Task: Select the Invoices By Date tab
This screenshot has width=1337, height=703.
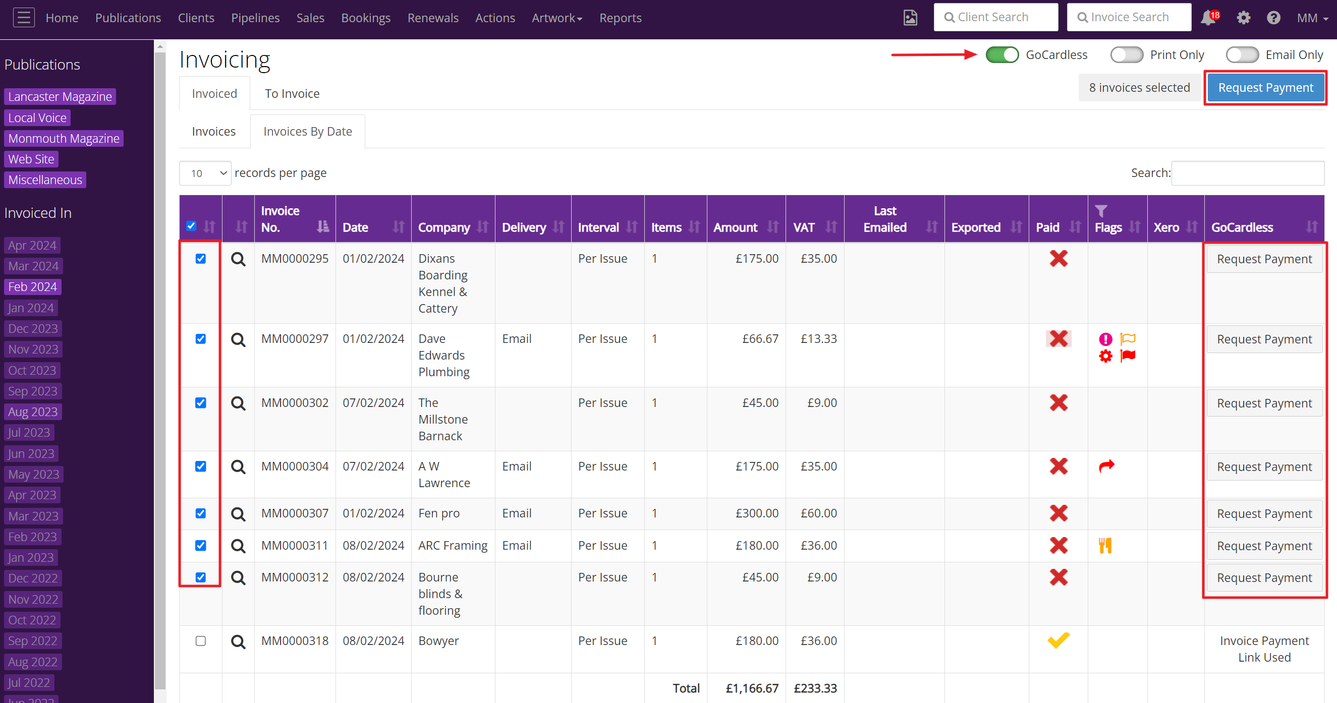Action: 308,131
